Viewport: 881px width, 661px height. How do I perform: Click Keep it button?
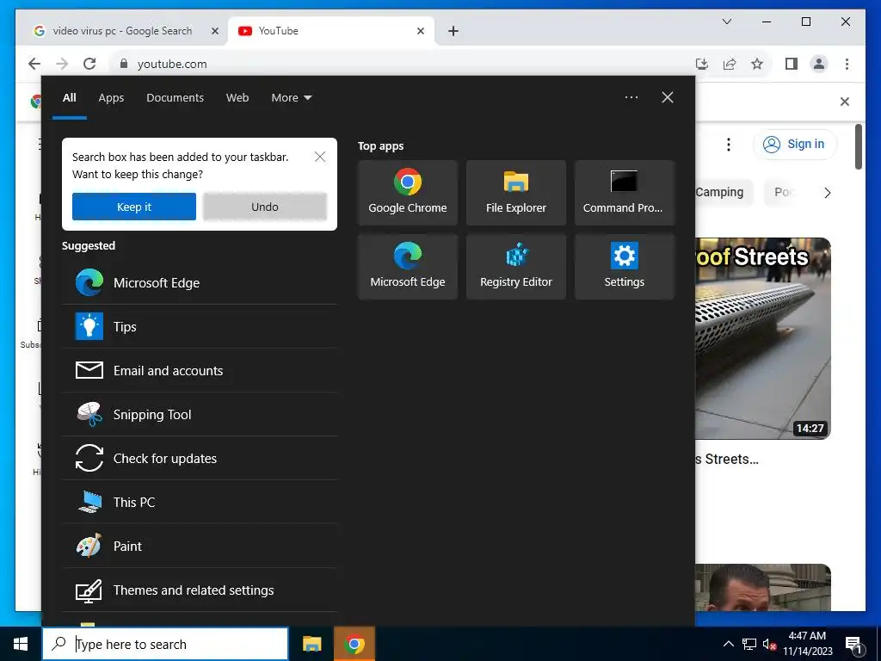pyautogui.click(x=133, y=207)
